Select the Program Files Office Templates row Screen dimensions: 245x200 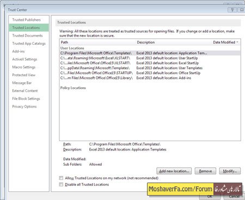pos(150,53)
